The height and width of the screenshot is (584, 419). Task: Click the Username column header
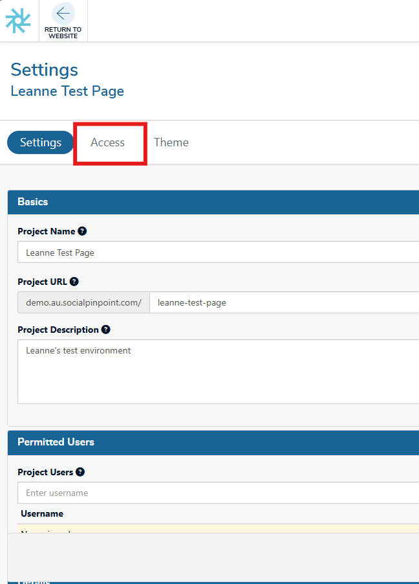pyautogui.click(x=42, y=513)
